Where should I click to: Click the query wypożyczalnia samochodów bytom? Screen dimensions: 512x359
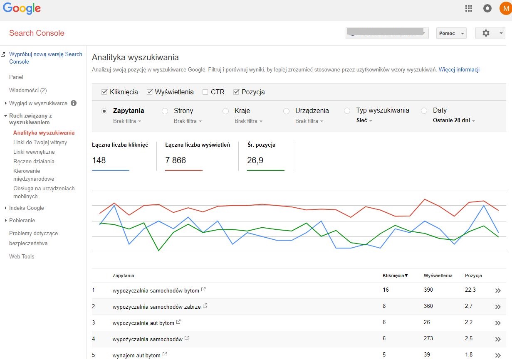pos(156,290)
